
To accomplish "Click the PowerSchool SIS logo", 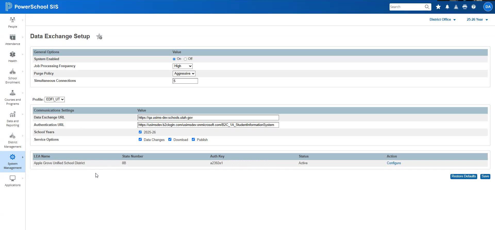I will click(32, 7).
